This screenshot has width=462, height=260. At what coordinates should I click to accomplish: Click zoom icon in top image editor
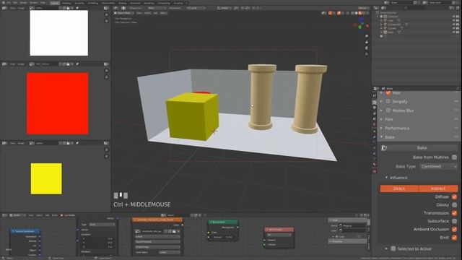[106, 14]
